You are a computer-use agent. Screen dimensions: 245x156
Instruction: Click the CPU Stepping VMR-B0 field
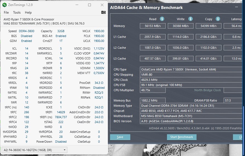coord(191,75)
